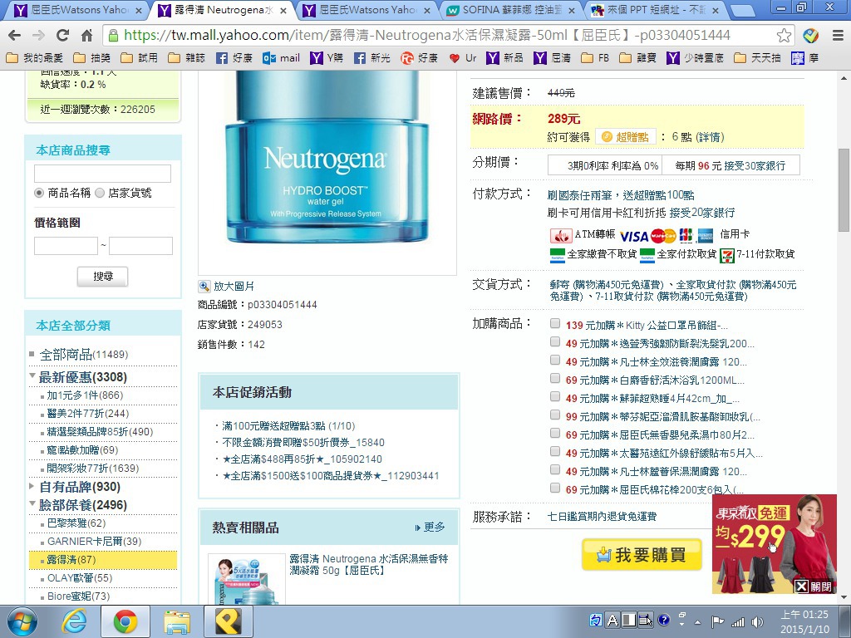851x638 pixels.
Task: Click the taskbar clock showing 上午 01:25
Action: (804, 621)
